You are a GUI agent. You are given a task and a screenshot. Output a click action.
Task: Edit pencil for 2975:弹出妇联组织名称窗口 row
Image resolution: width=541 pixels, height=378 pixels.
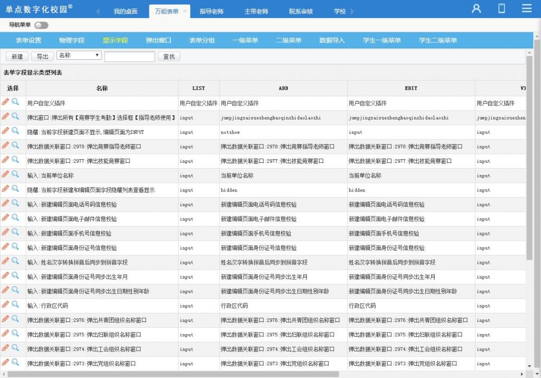[x=5, y=334]
